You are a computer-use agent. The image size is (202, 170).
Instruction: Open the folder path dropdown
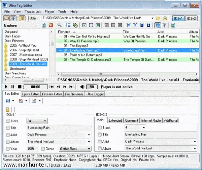click(x=152, y=18)
